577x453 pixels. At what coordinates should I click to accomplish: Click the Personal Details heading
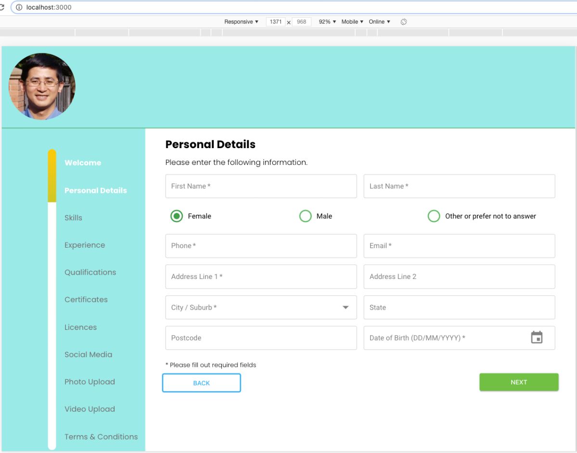tap(210, 144)
